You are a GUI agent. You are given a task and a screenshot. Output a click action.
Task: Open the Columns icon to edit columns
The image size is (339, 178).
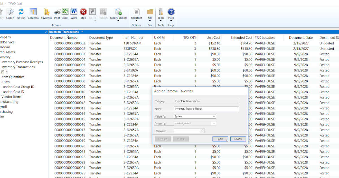[x=33, y=13]
